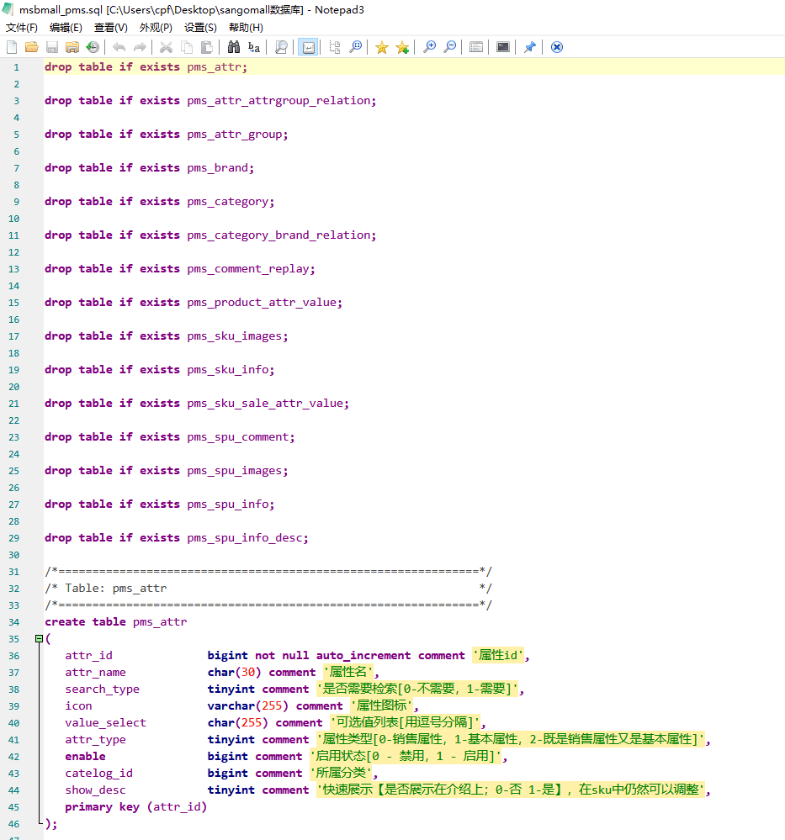Click the comment '/* Table: pms_attr' on line 32

point(106,589)
